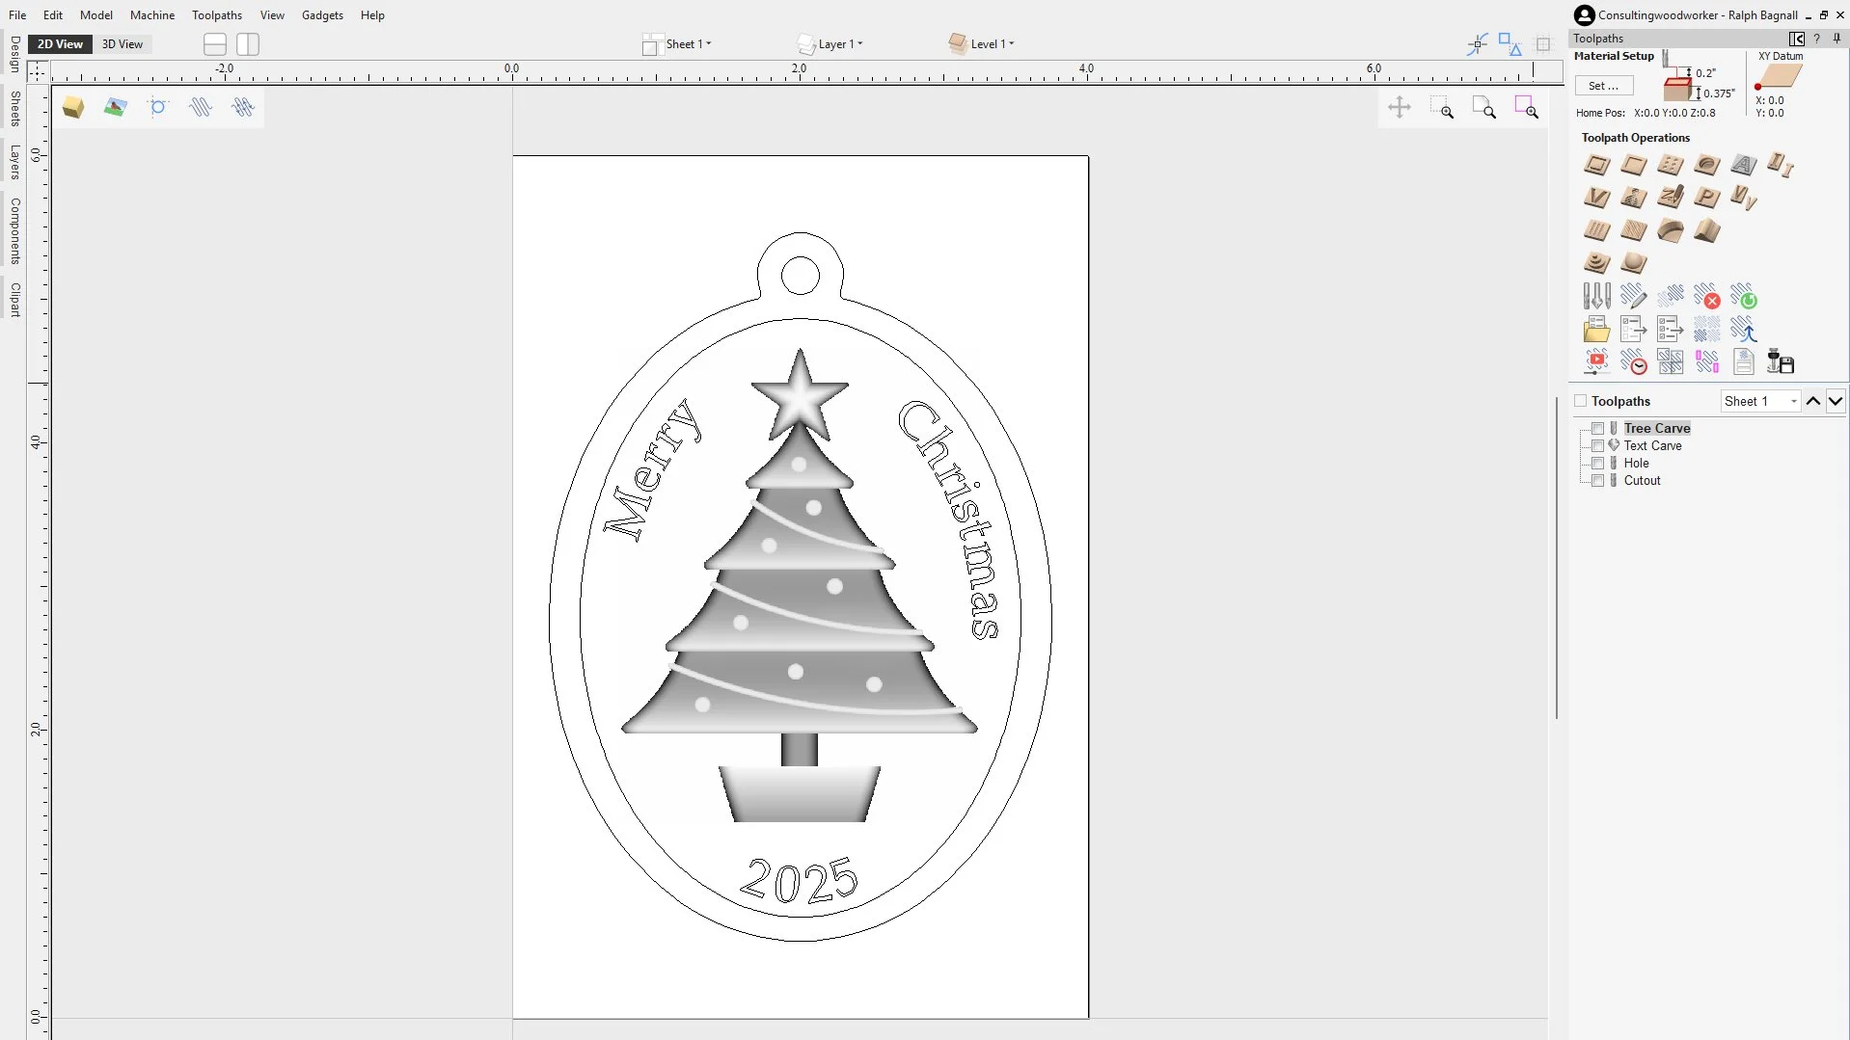Image resolution: width=1850 pixels, height=1040 pixels.
Task: Open the Sheet 1 combo box in Toolpaths list
Action: click(x=1760, y=401)
